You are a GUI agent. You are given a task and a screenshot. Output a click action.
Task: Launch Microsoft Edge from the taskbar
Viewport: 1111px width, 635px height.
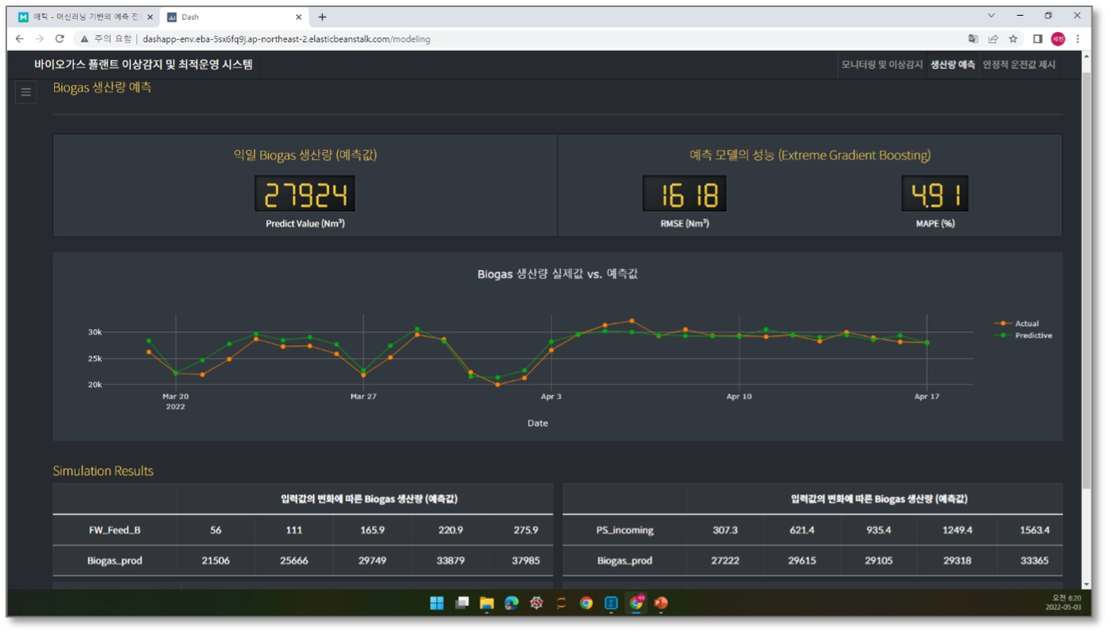tap(511, 603)
